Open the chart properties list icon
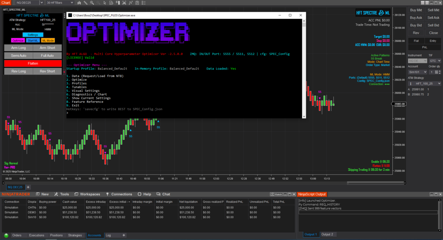Viewport: 443px width, 240px height. [x=144, y=3]
